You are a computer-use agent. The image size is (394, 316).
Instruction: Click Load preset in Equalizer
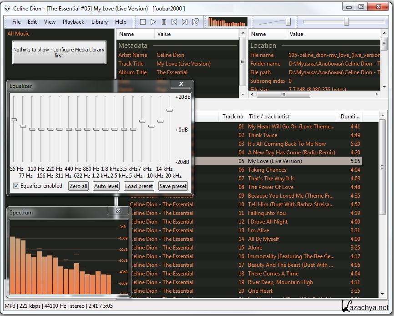tap(139, 186)
